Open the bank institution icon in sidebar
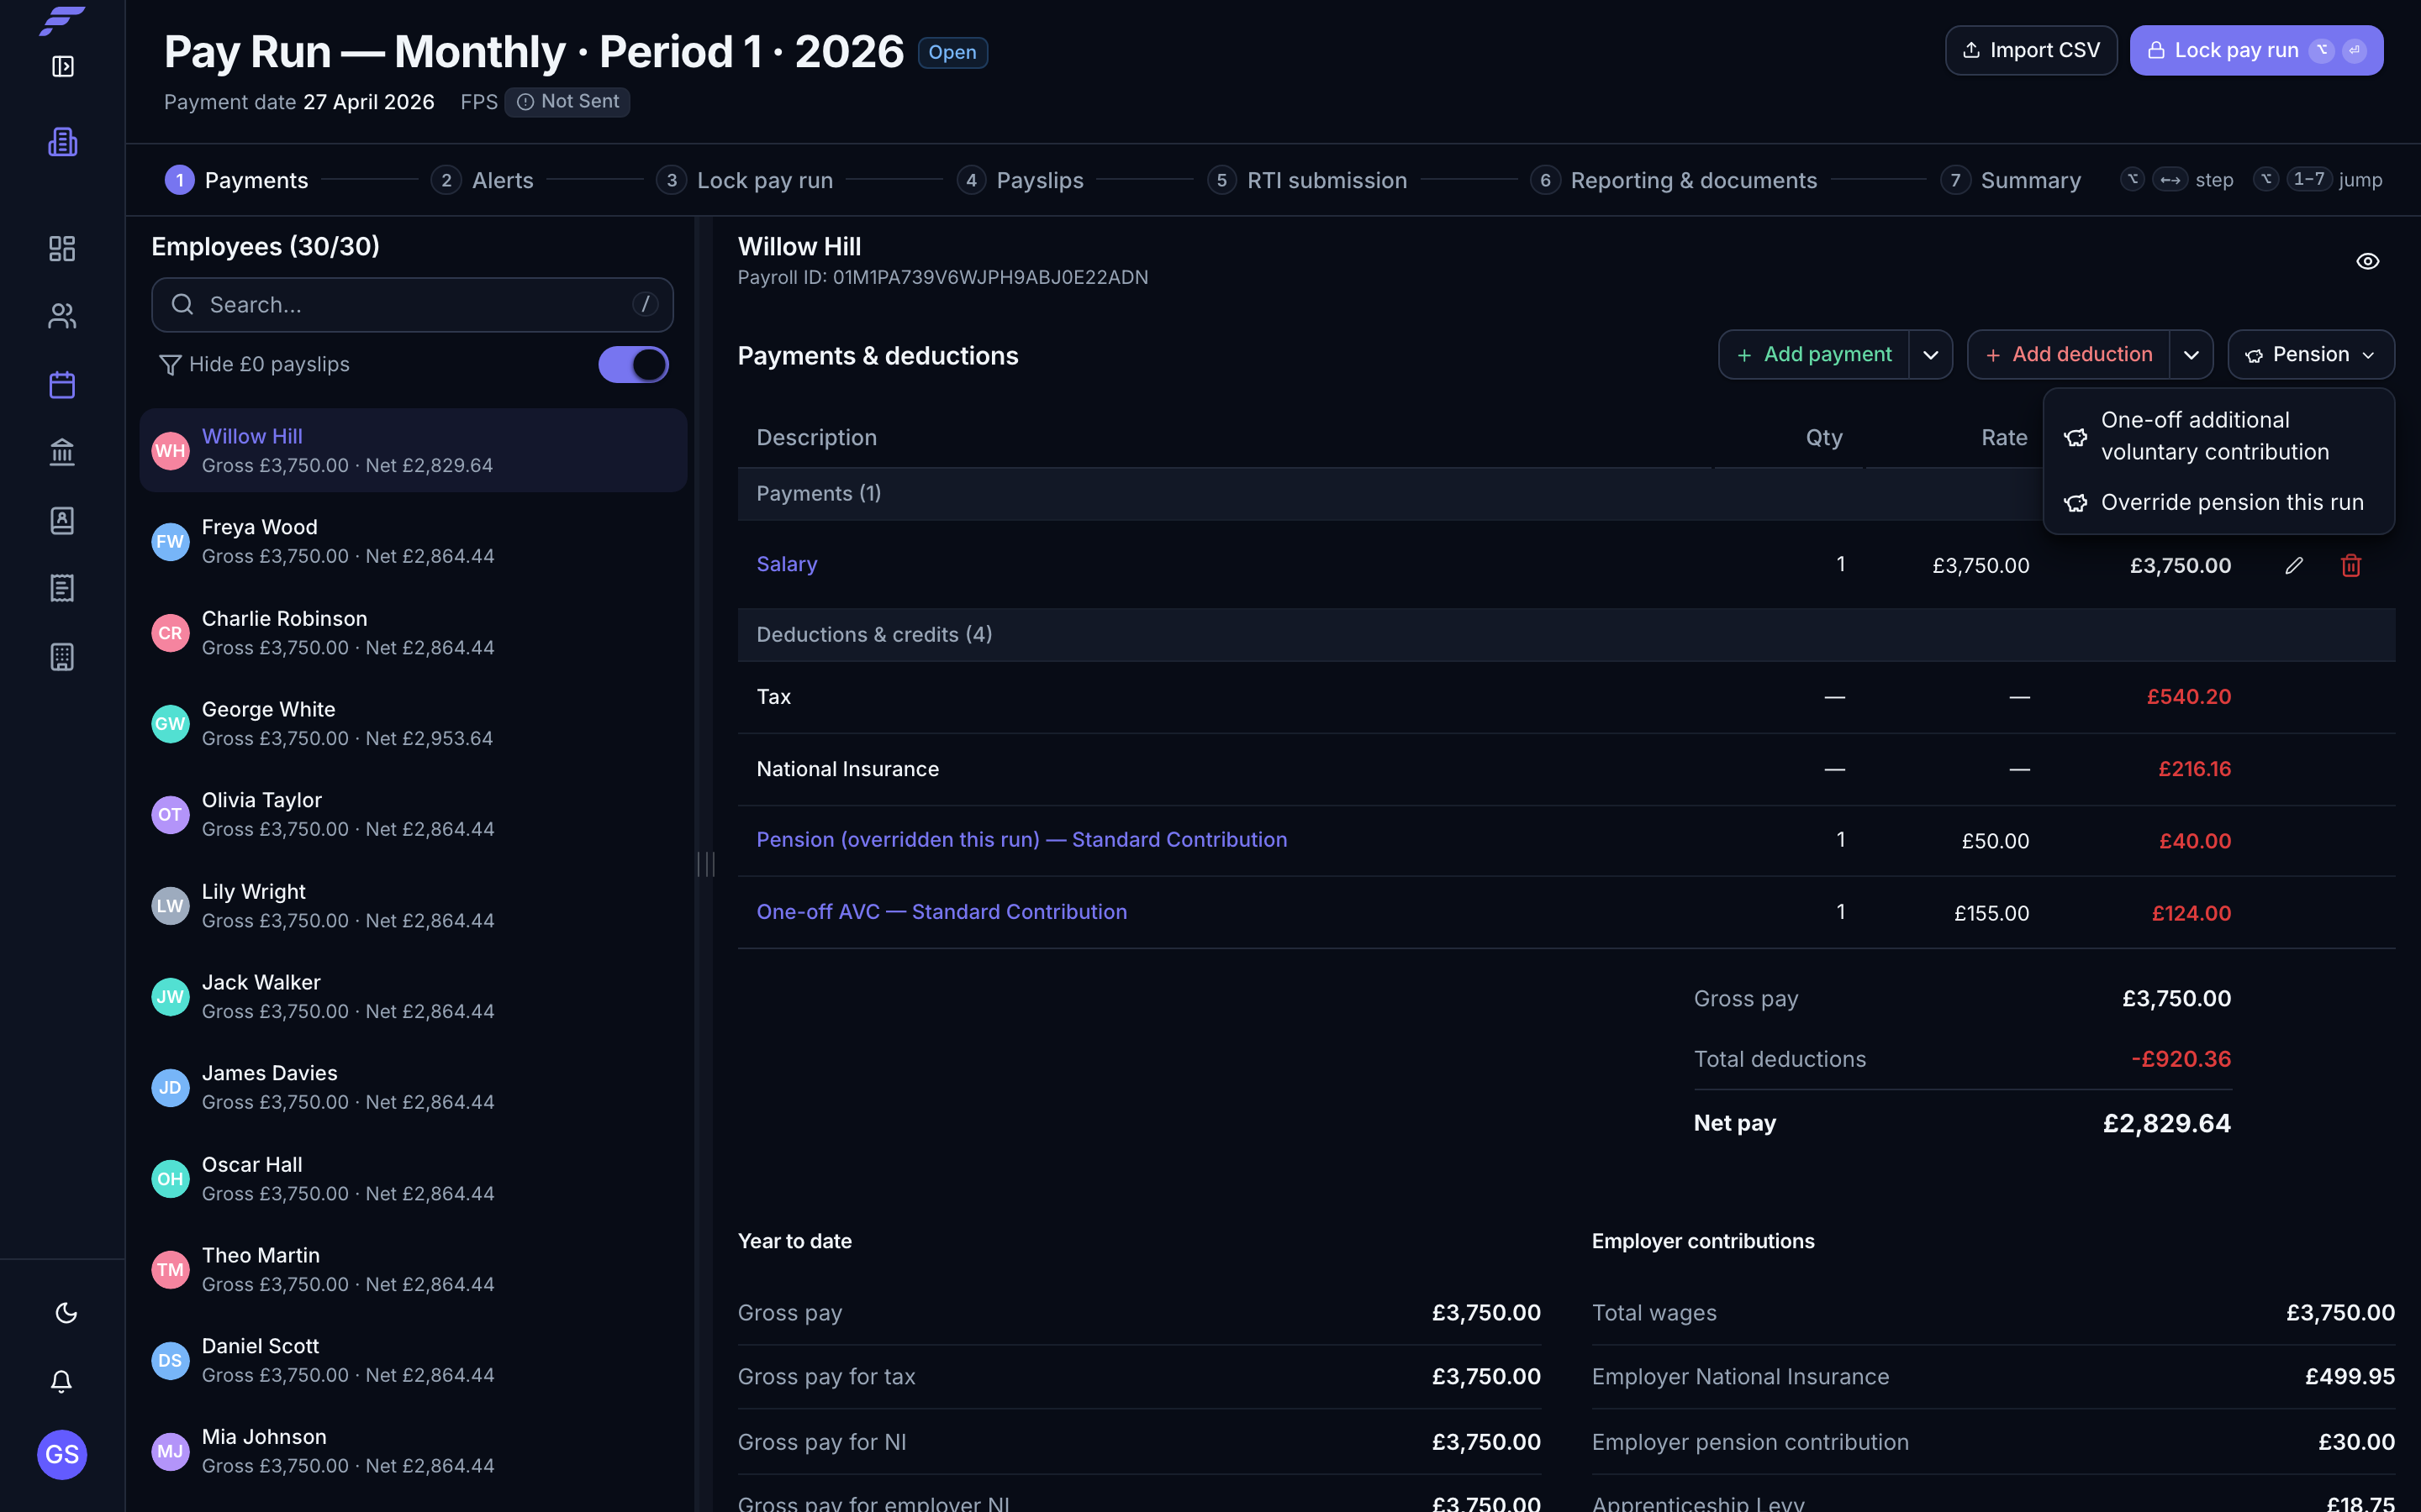Screen dimensions: 2421x1512 point(62,452)
